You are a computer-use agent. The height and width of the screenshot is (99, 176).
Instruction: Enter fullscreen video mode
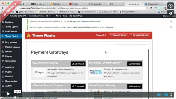171,95
